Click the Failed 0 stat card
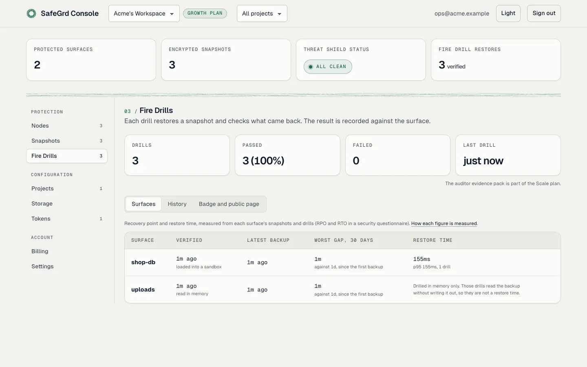Screen dimensions: 587x367 (x=398, y=155)
